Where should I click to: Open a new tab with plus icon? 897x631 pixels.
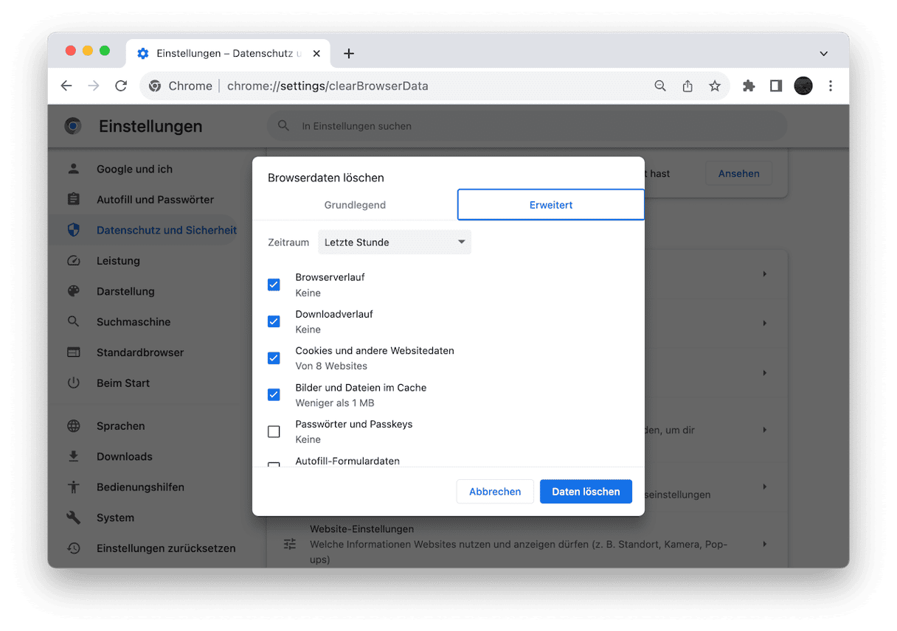coord(349,53)
